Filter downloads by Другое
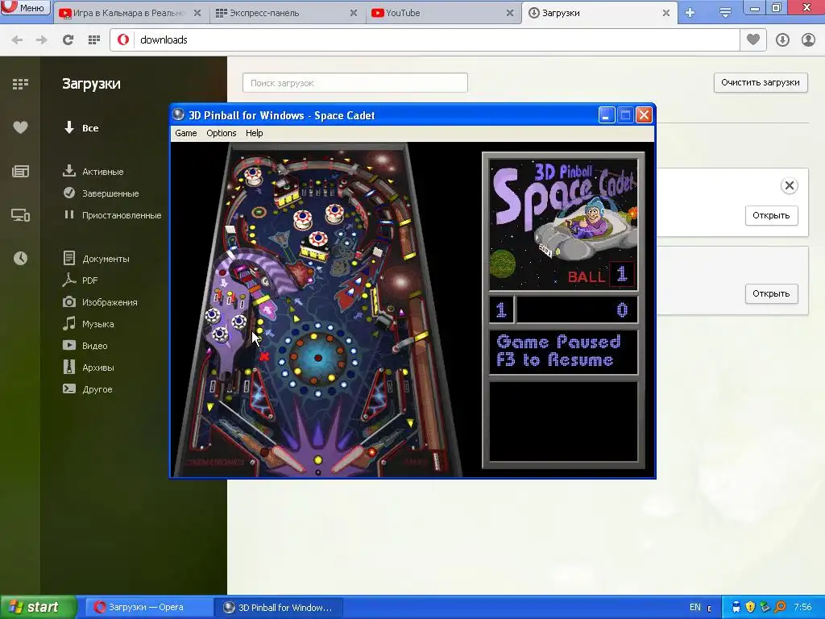825x619 pixels. click(x=87, y=389)
